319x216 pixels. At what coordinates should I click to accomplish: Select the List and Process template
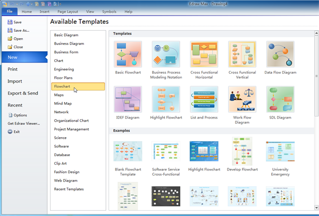click(204, 100)
